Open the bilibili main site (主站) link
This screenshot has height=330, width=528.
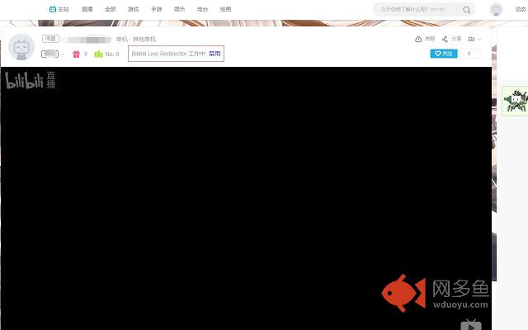tap(59, 9)
